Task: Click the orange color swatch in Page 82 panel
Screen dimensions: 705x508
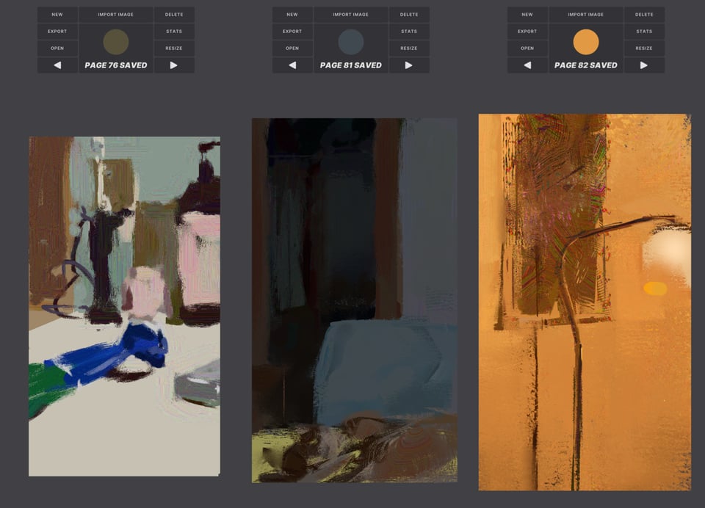Action: click(586, 42)
